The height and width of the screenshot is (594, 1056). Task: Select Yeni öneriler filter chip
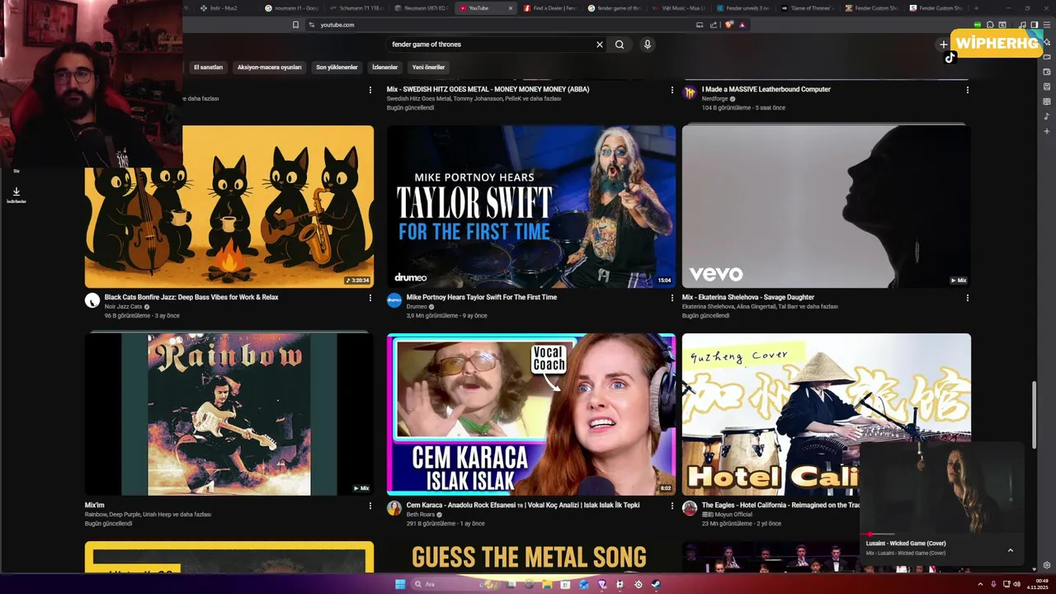tap(428, 68)
